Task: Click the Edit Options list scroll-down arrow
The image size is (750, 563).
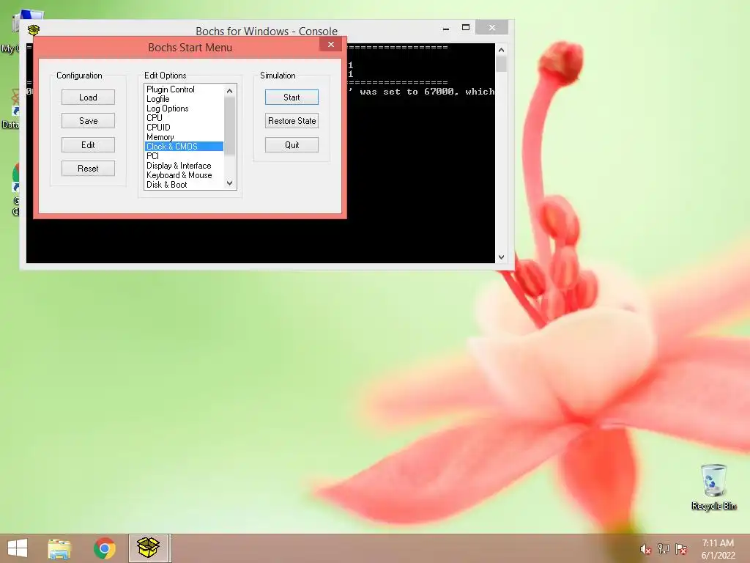Action: click(x=229, y=183)
